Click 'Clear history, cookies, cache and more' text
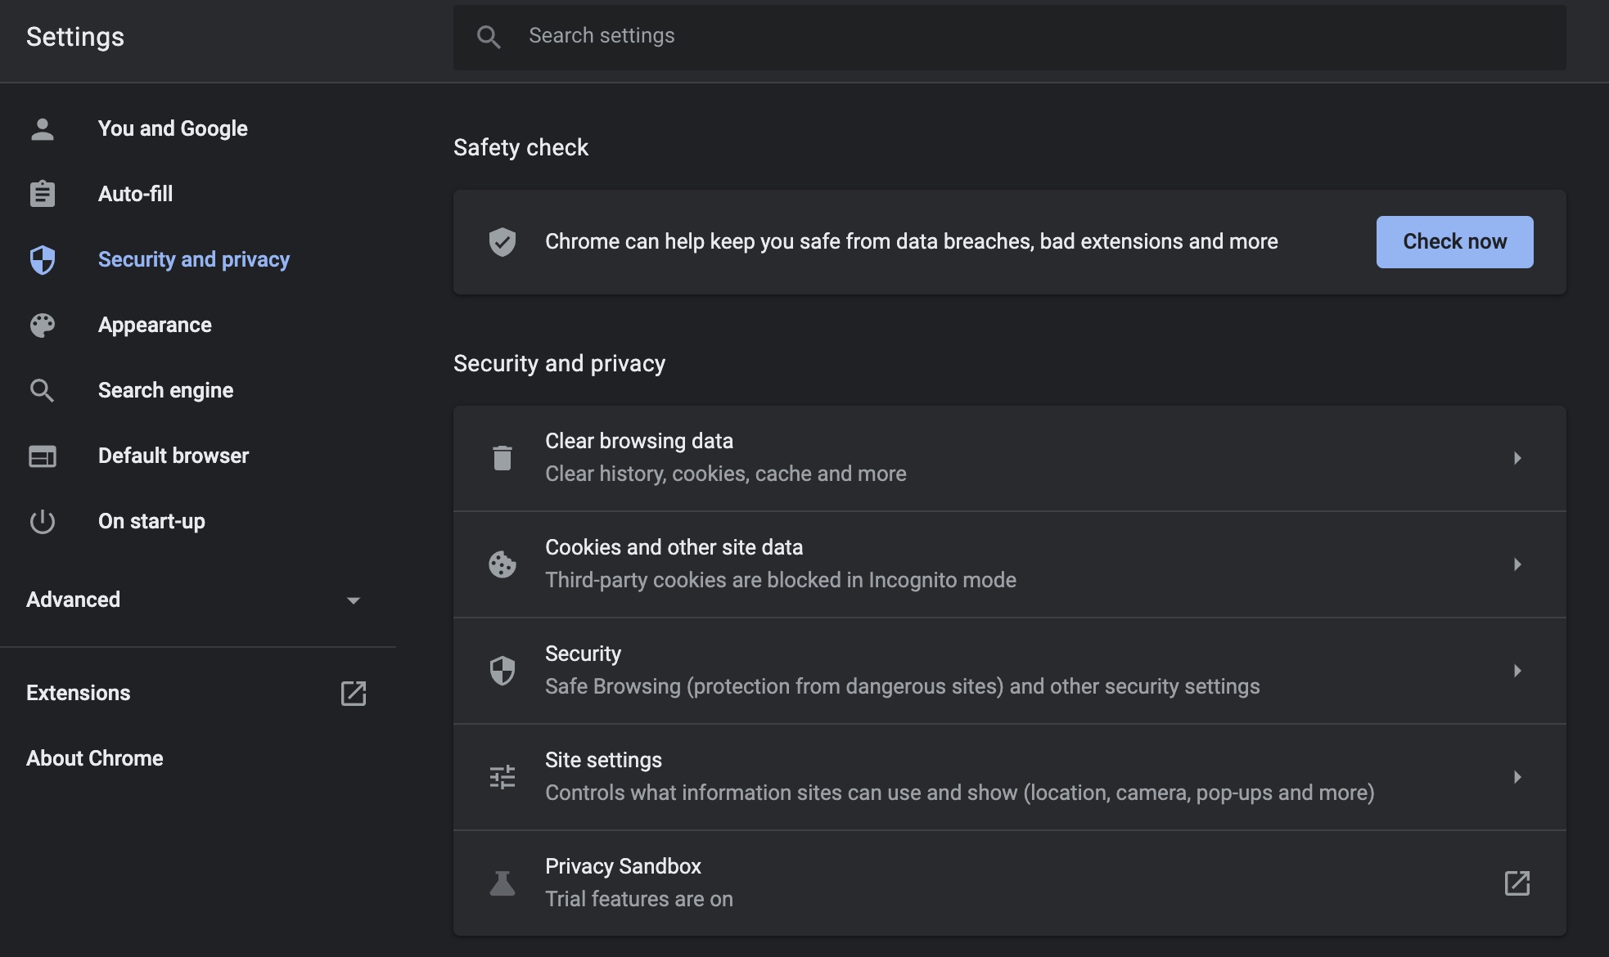Image resolution: width=1609 pixels, height=957 pixels. click(726, 474)
